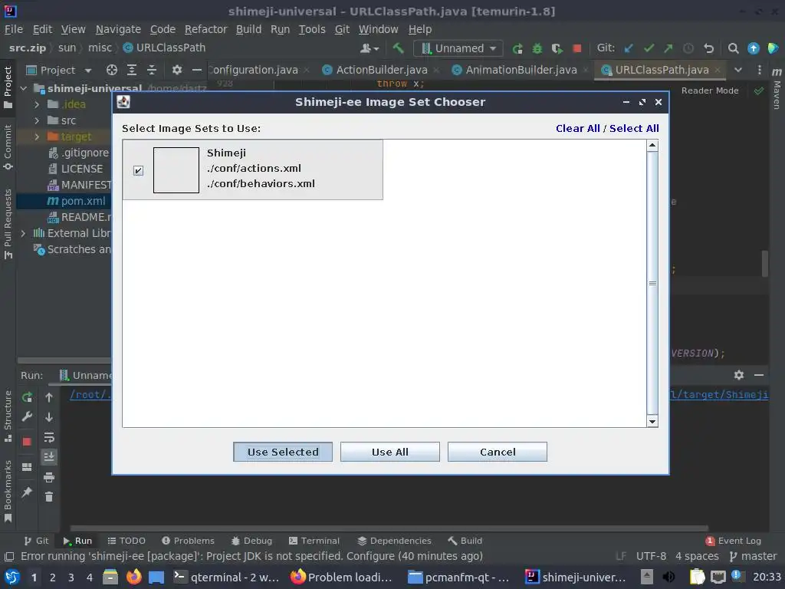
Task: Start debugging with the green bug icon
Action: [537, 48]
